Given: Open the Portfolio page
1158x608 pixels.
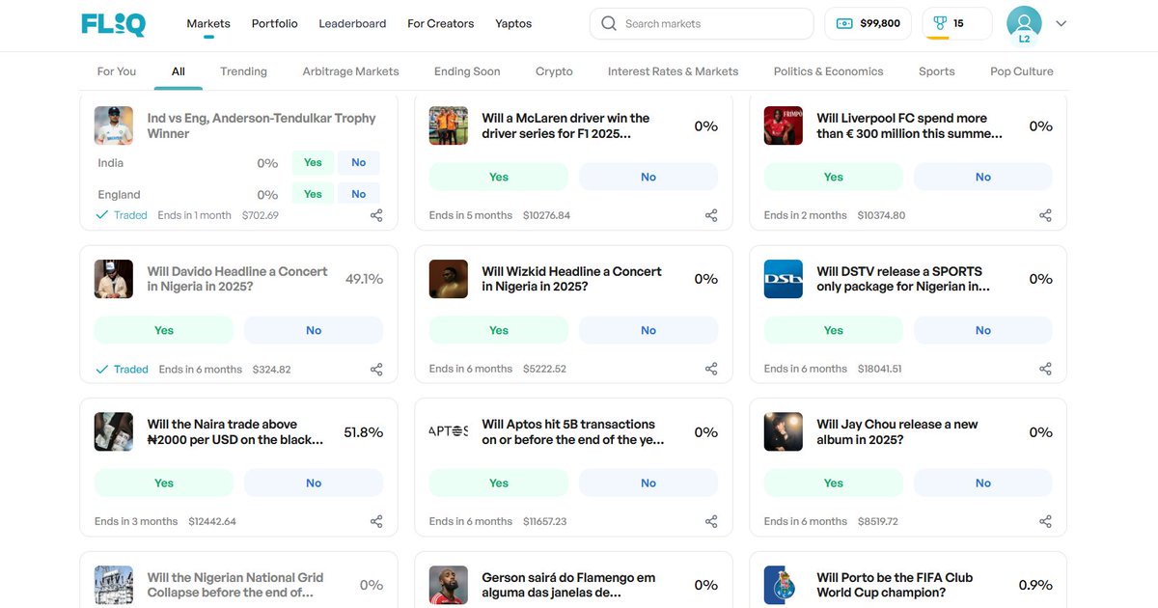Looking at the screenshot, I should 275,23.
